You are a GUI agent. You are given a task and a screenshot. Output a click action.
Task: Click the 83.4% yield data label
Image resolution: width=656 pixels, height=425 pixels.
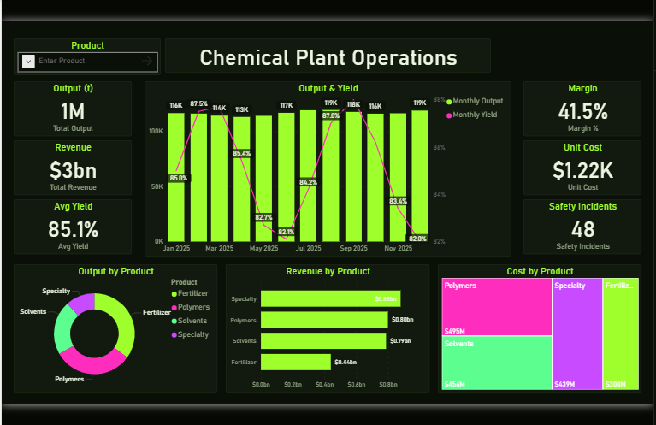point(398,201)
